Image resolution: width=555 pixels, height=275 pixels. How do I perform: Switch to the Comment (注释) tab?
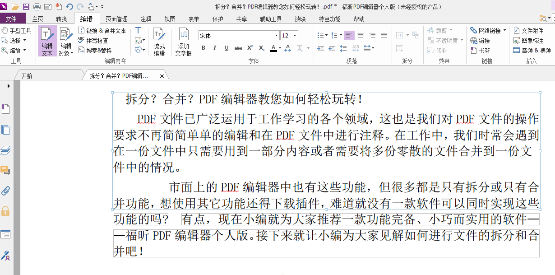tap(146, 19)
